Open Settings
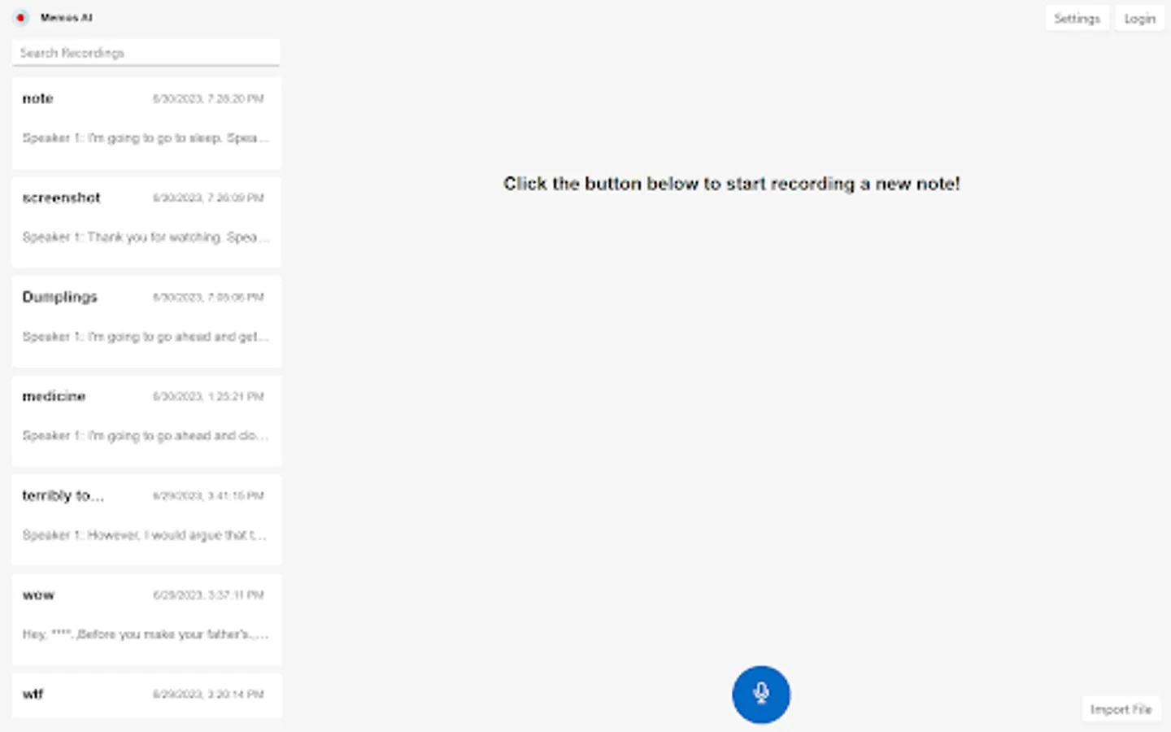 [x=1077, y=18]
